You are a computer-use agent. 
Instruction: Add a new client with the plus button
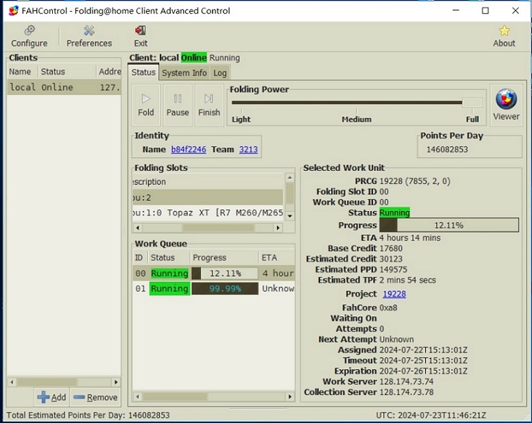pos(51,397)
